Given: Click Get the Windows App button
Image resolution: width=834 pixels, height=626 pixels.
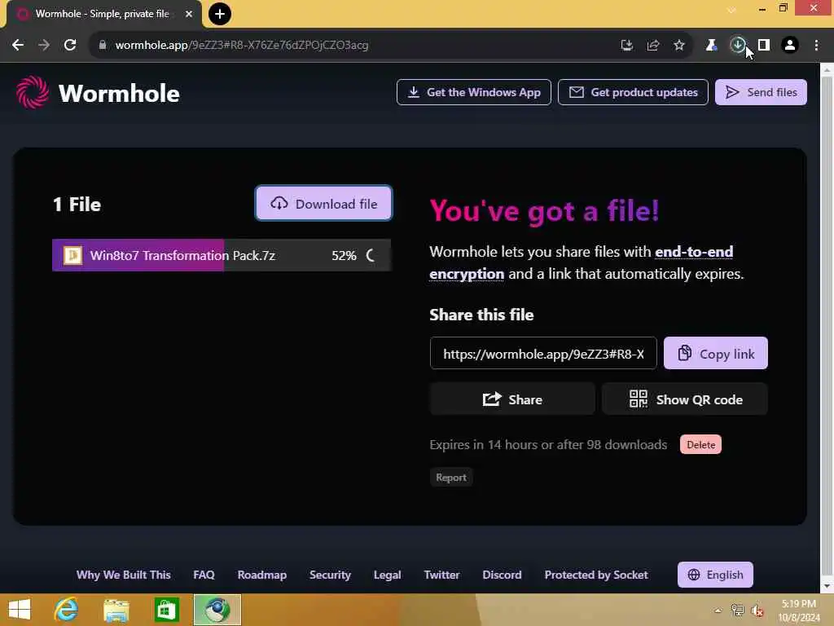Looking at the screenshot, I should [474, 92].
